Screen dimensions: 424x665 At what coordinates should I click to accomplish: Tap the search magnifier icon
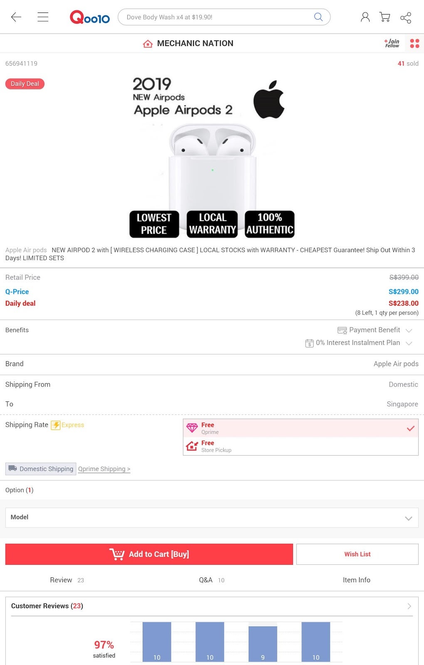tap(318, 17)
